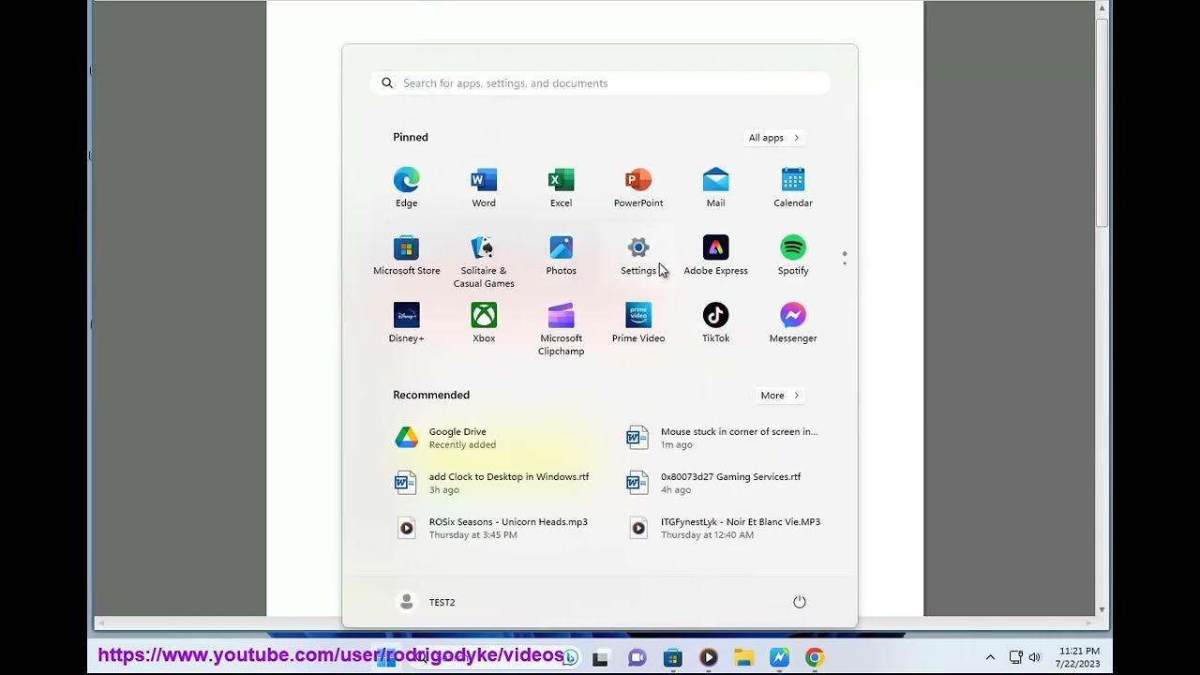Screen dimensions: 1200x675
Task: Launch the PowerPoint pinned app
Action: tap(638, 187)
